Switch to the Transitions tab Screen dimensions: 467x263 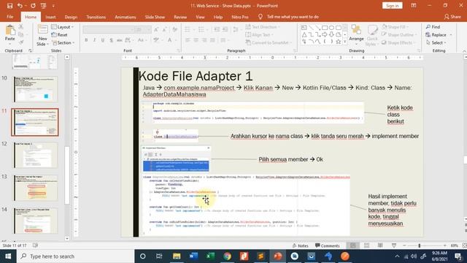click(x=96, y=17)
